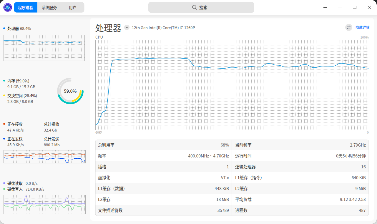Maximize the system monitor window

coord(355,7)
